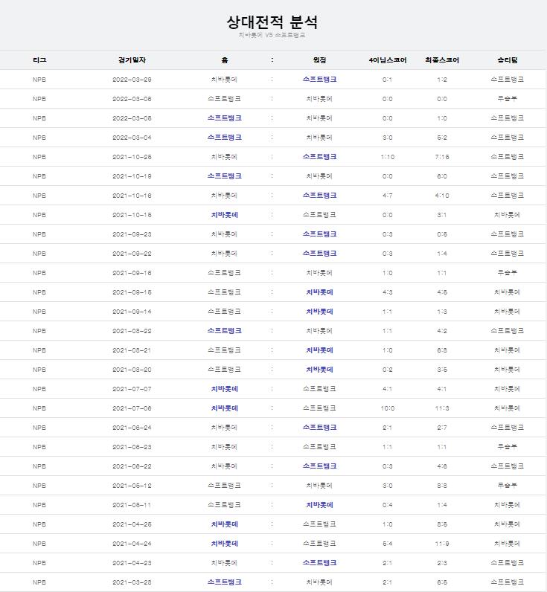Screen dimensions: 547x592
Task: Open away team 소프트뱅크 in 2022-03-29 row
Action: 319,80
